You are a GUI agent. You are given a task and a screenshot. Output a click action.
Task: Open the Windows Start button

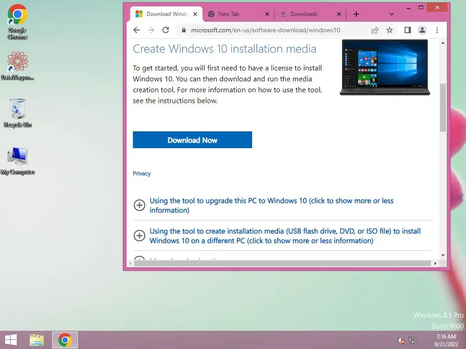[11, 340]
